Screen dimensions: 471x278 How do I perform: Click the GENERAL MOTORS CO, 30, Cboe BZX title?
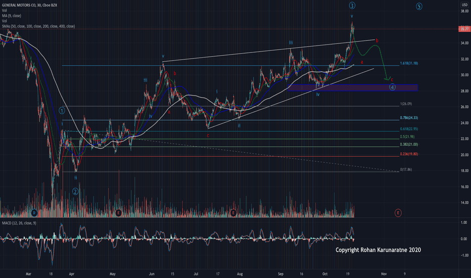[x=29, y=5]
